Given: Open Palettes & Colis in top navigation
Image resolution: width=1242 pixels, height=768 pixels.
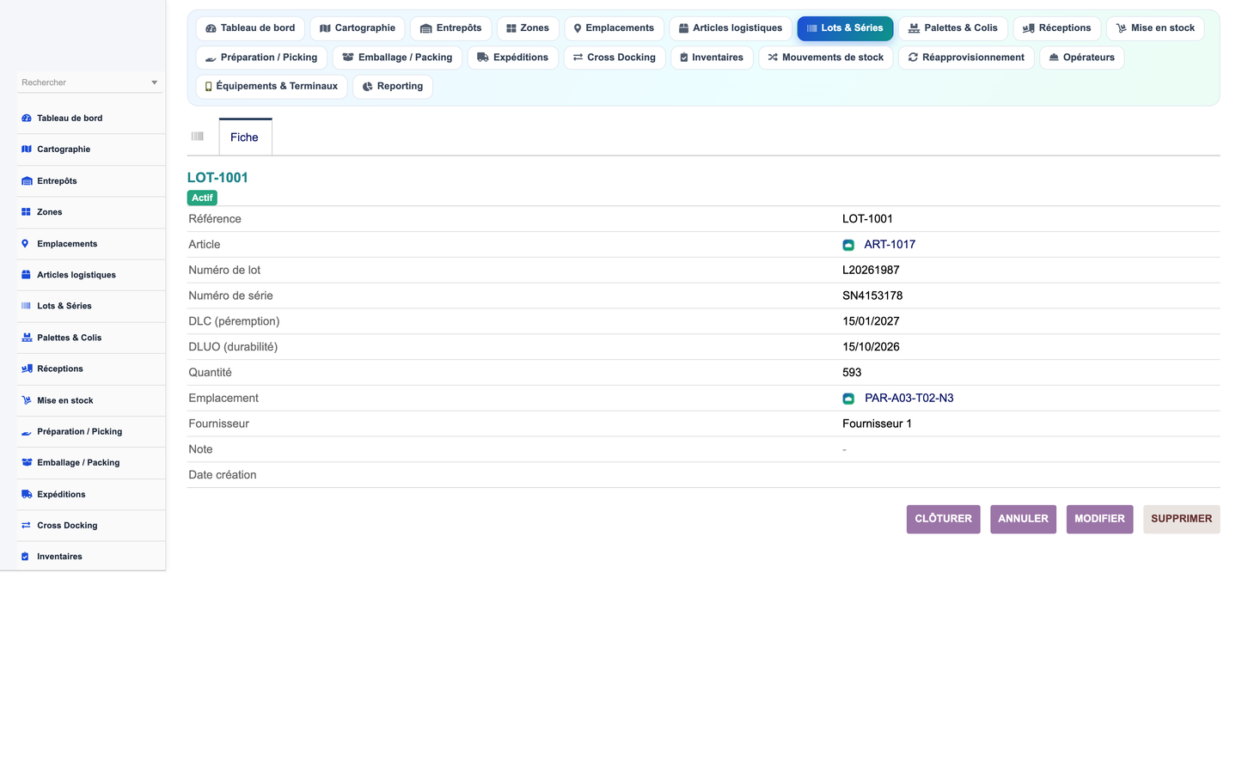Looking at the screenshot, I should (x=953, y=28).
